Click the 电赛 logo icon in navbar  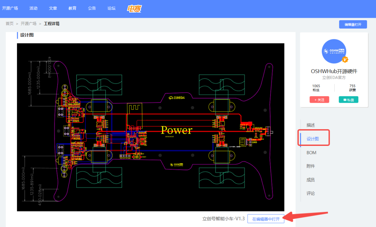[134, 9]
